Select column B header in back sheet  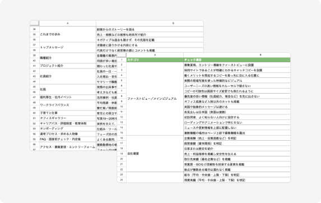150,23
